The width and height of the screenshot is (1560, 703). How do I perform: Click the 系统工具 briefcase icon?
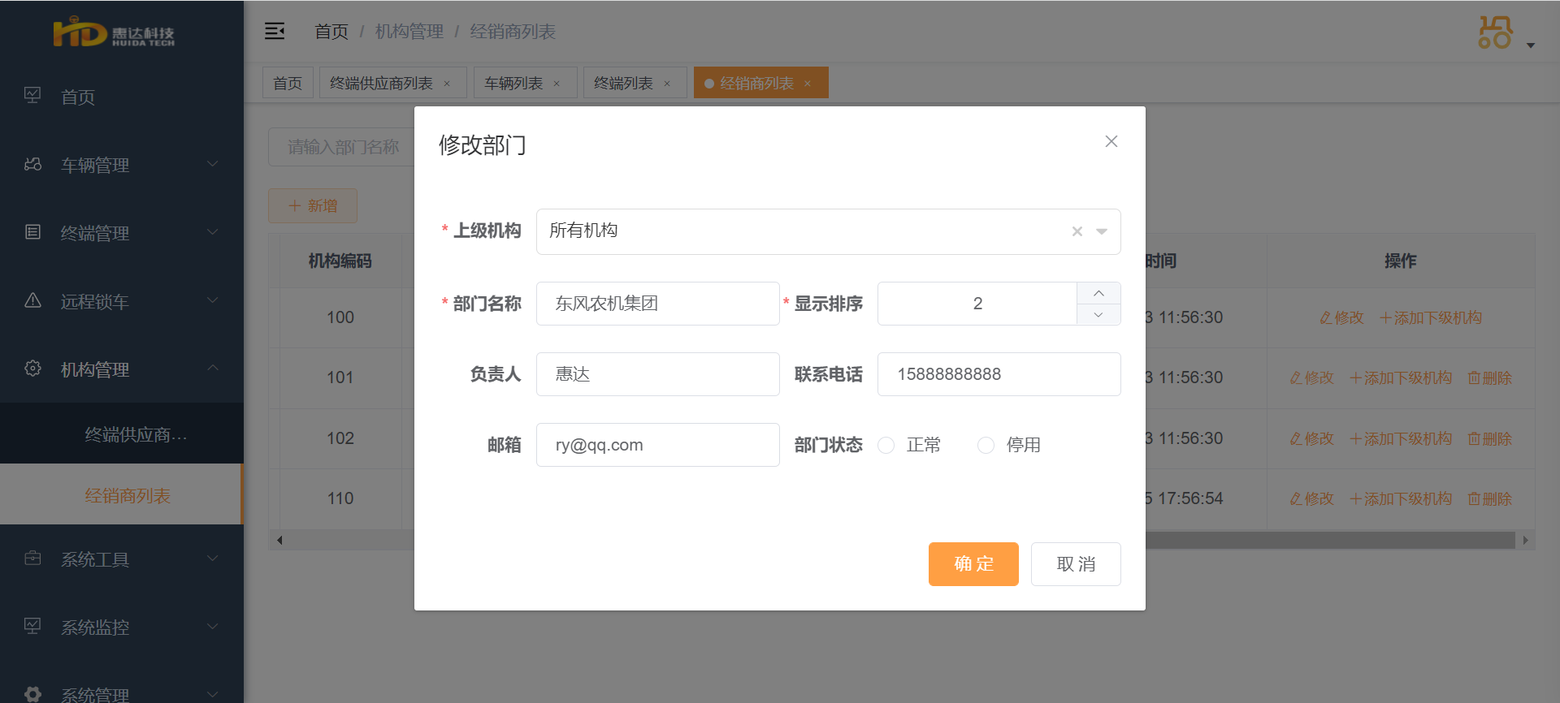pos(32,559)
